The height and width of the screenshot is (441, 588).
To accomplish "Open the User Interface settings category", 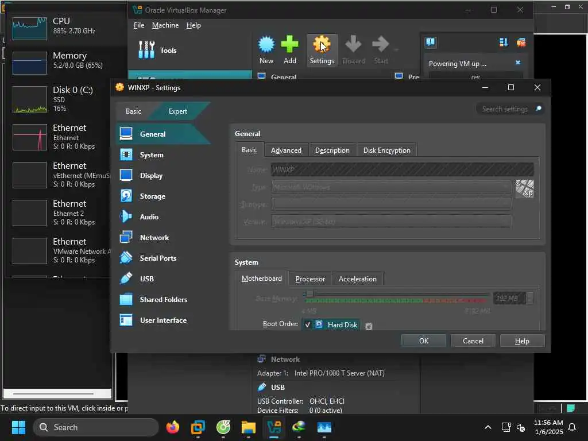I will (163, 320).
